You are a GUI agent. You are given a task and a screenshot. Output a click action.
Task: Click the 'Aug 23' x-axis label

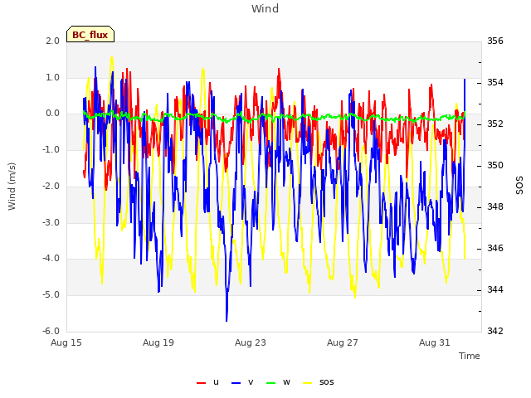(x=251, y=342)
